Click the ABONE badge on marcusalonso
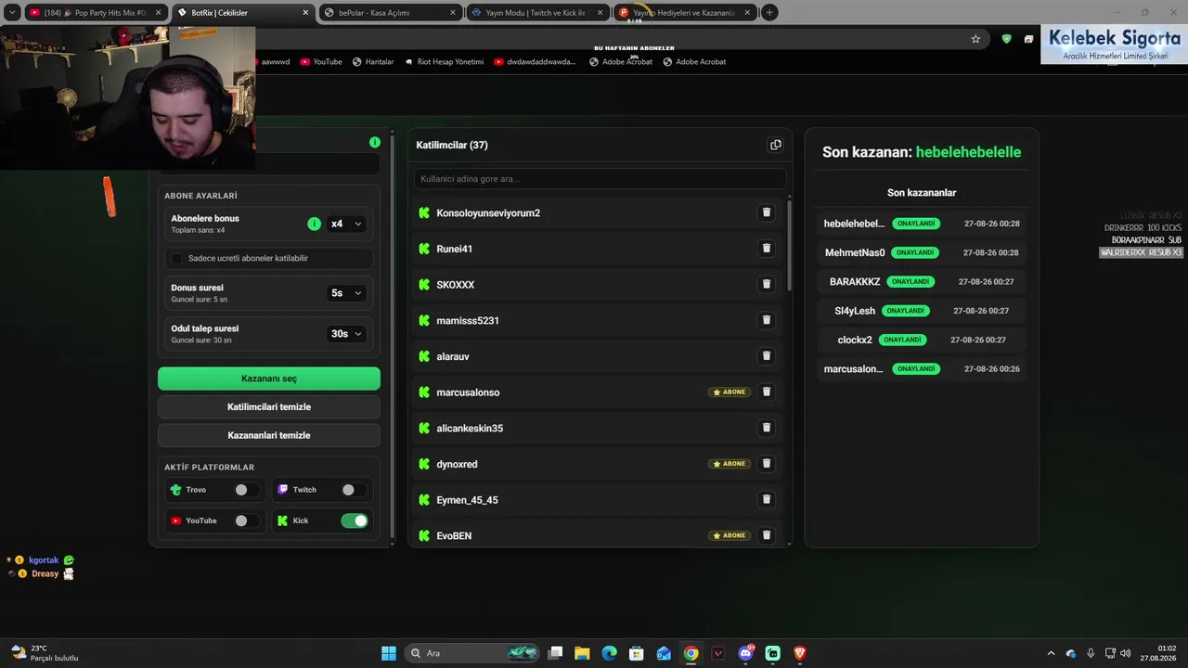This screenshot has height=668, width=1188. (x=730, y=392)
